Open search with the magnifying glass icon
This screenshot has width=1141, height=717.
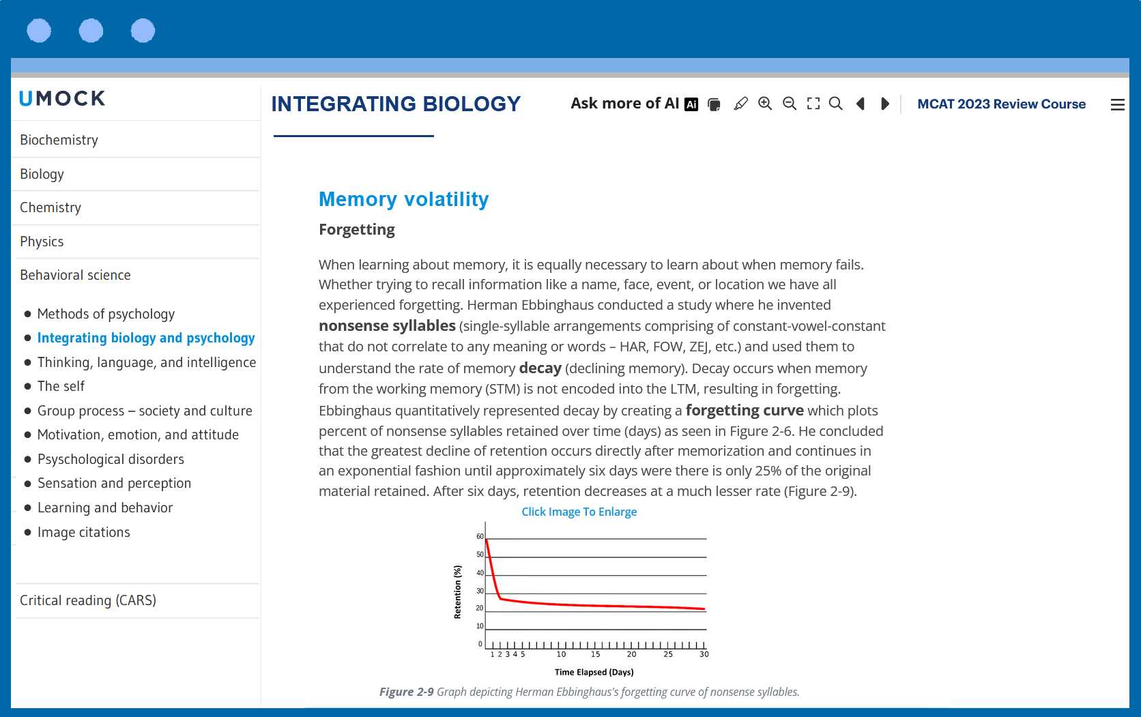836,104
